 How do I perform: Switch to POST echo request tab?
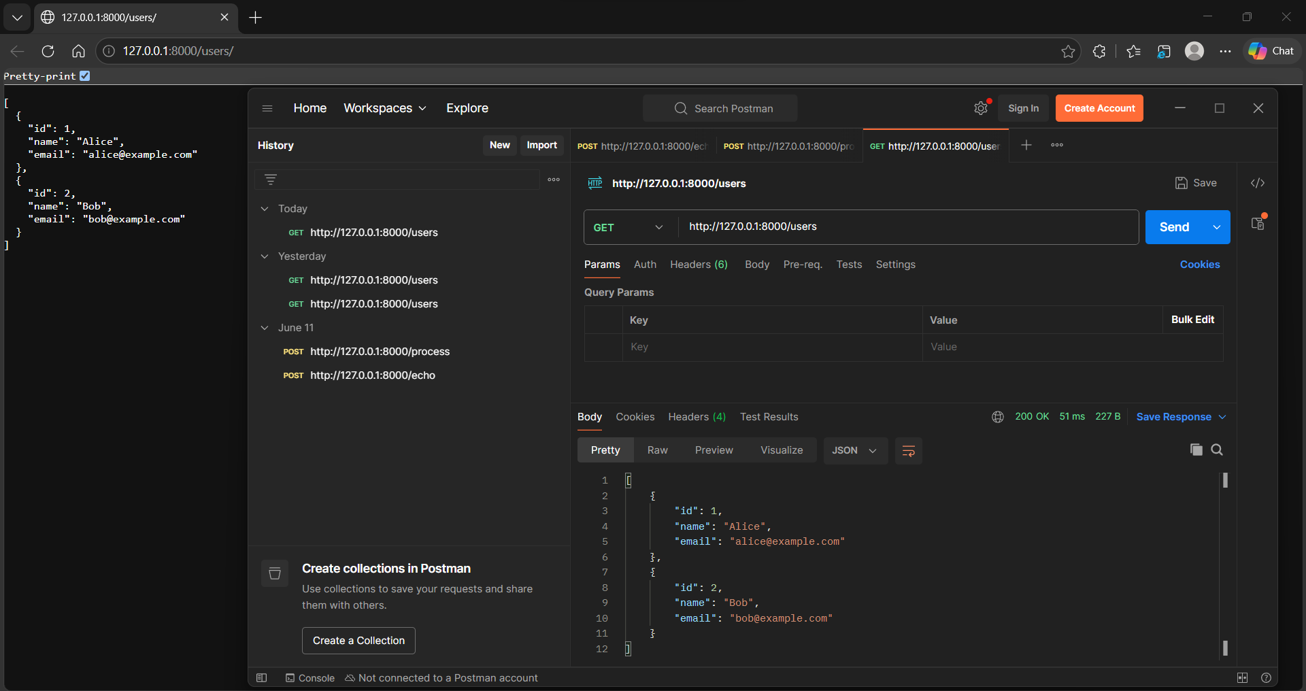click(642, 146)
